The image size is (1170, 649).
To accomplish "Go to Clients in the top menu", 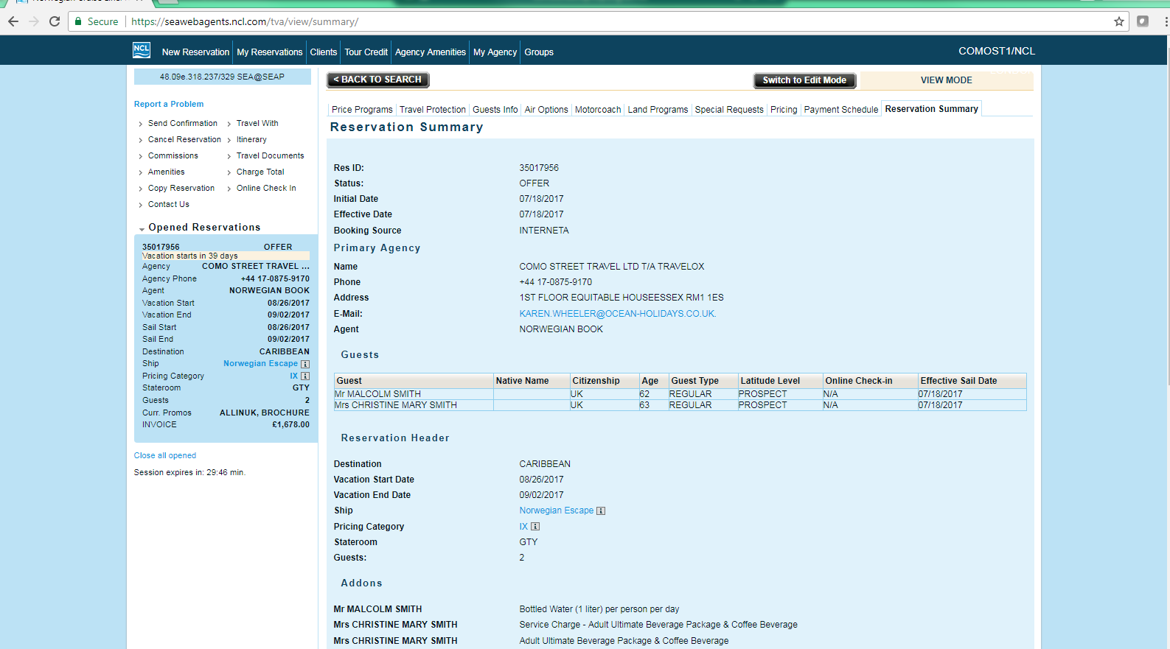I will tap(324, 52).
